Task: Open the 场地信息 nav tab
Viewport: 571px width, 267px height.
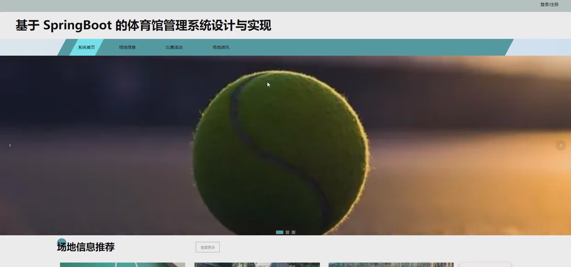Action: point(127,47)
